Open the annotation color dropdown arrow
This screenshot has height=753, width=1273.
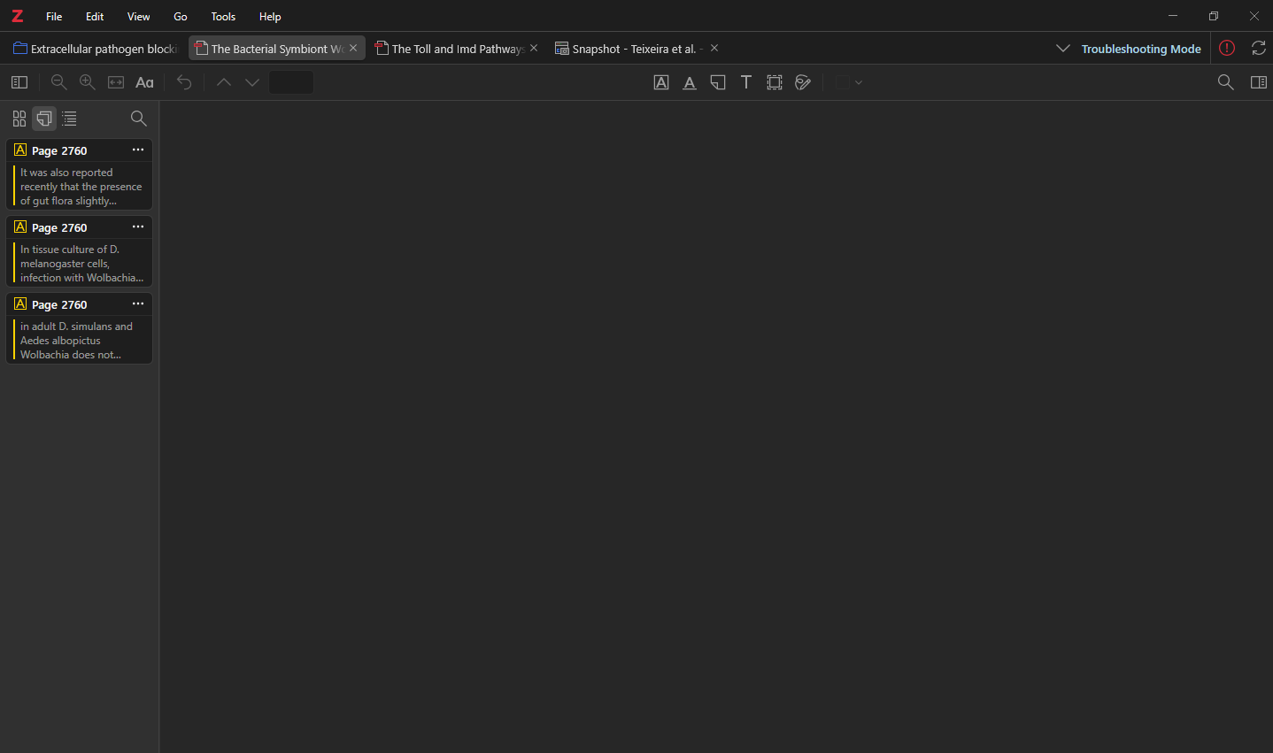click(859, 82)
